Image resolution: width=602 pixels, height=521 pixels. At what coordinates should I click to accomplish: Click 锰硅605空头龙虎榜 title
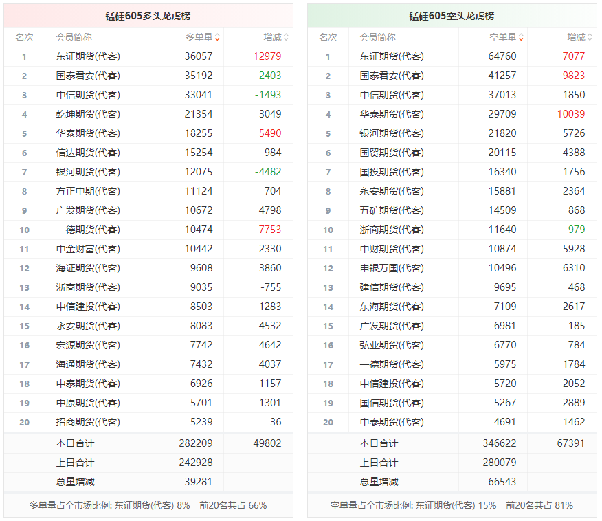[x=452, y=16]
